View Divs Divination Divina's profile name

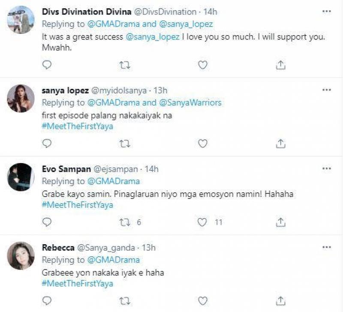pos(87,12)
